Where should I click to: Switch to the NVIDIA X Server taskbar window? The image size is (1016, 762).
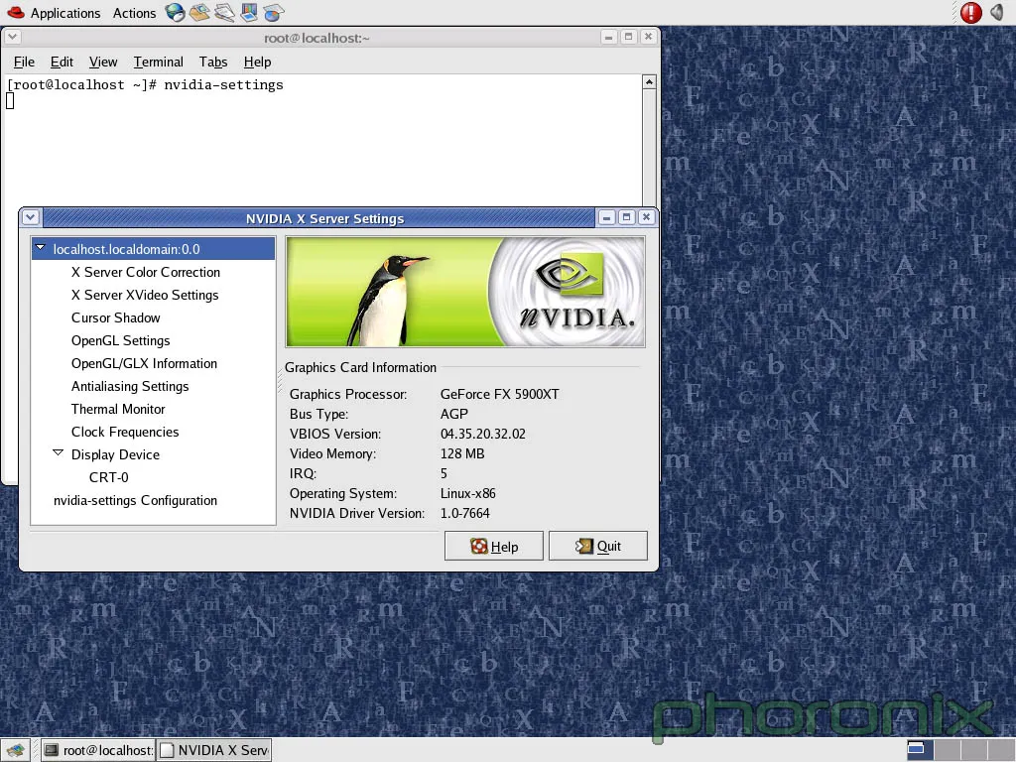(x=214, y=750)
